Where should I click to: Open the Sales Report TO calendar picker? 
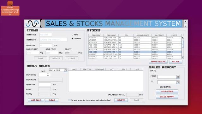tap(178, 82)
